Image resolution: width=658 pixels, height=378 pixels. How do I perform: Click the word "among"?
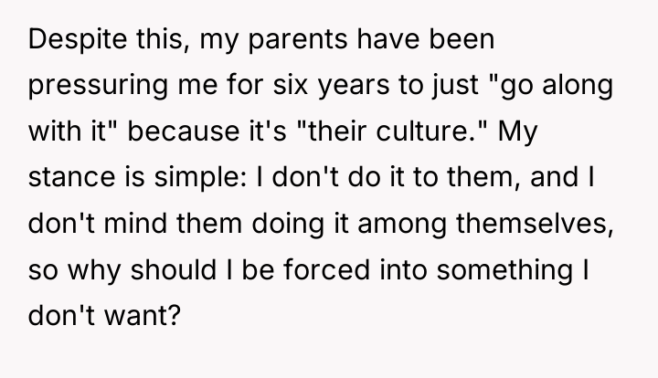(x=401, y=226)
